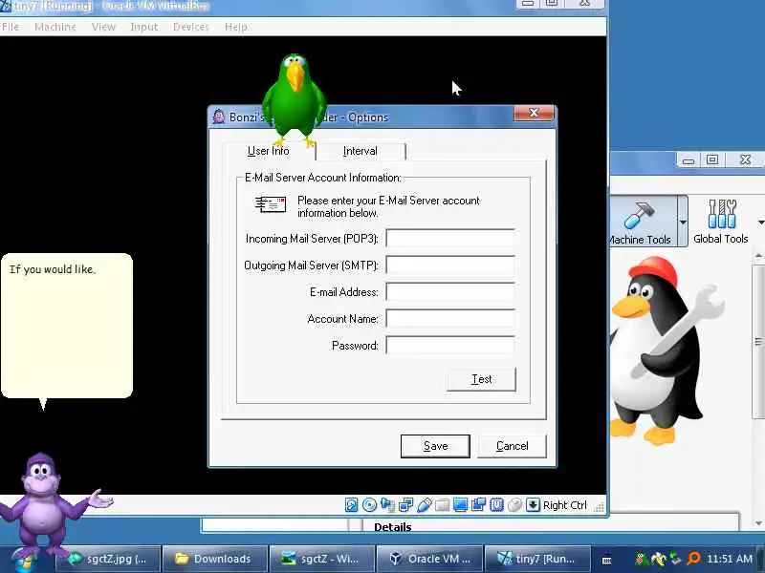Open Global Tools in VirtualBox Manager
This screenshot has height=573, width=765.
[x=721, y=221]
